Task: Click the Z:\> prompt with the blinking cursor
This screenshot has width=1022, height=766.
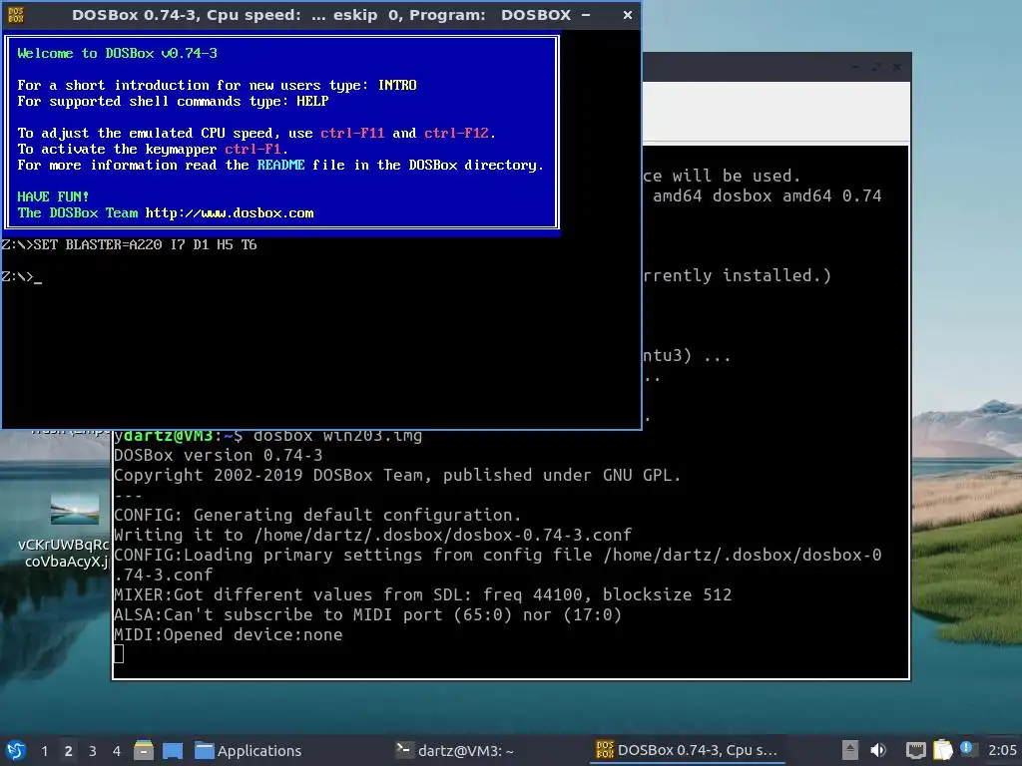Action: click(21, 277)
